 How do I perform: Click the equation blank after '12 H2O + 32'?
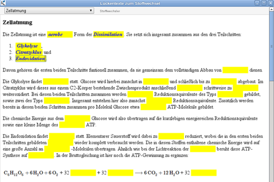coord(204,173)
